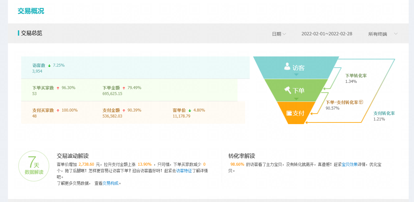414x202 pixels.
Task: Select the 交易总览 section title
Action: coord(31,33)
